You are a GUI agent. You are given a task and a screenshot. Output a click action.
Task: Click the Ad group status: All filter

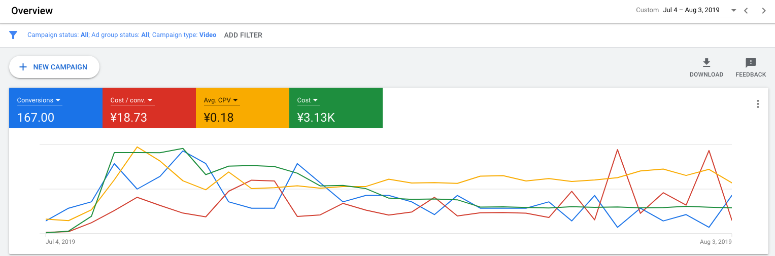pyautogui.click(x=120, y=35)
